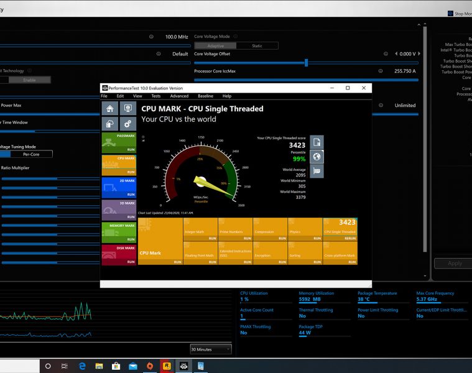Open the system information monitor icon
472x373 pixels.
[128, 108]
